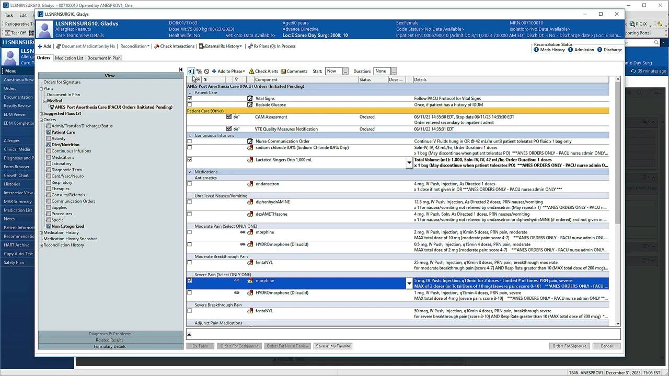
Task: Uncheck the Lactated Ringers Drip checkbox
Action: (190, 160)
